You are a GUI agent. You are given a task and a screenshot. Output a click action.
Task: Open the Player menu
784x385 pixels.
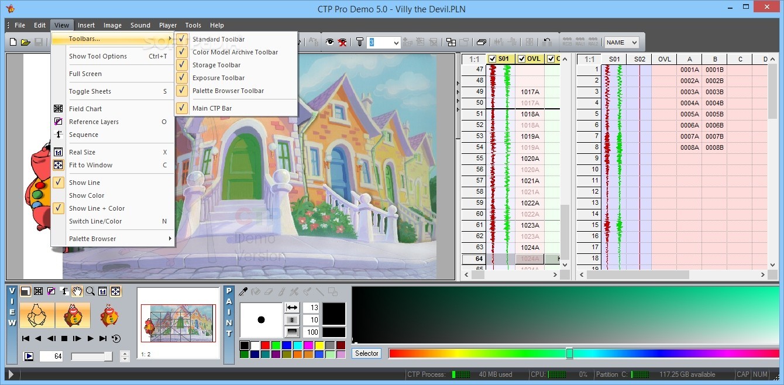click(168, 25)
